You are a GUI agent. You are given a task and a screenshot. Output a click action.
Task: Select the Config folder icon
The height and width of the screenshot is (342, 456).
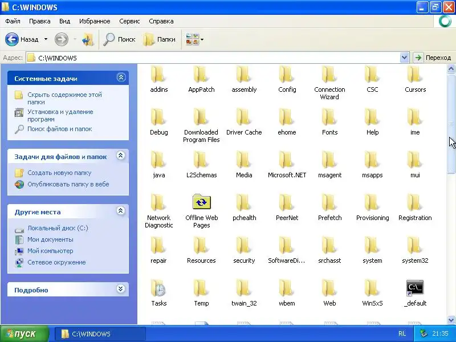click(287, 74)
